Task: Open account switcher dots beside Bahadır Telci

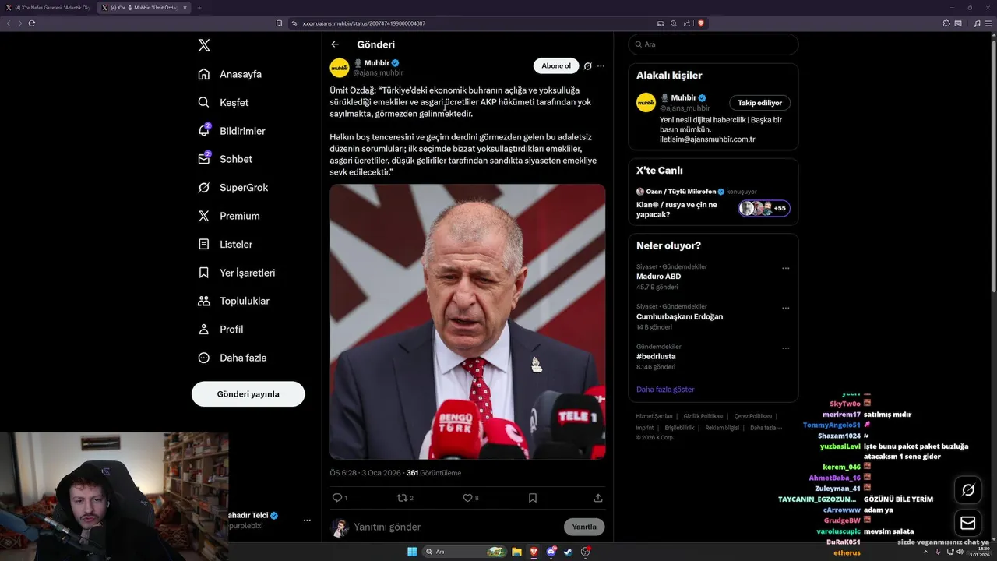Action: pos(307,520)
